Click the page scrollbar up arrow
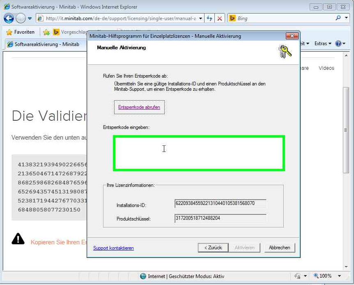Image resolution: width=354 pixels, height=285 pixels. point(346,55)
